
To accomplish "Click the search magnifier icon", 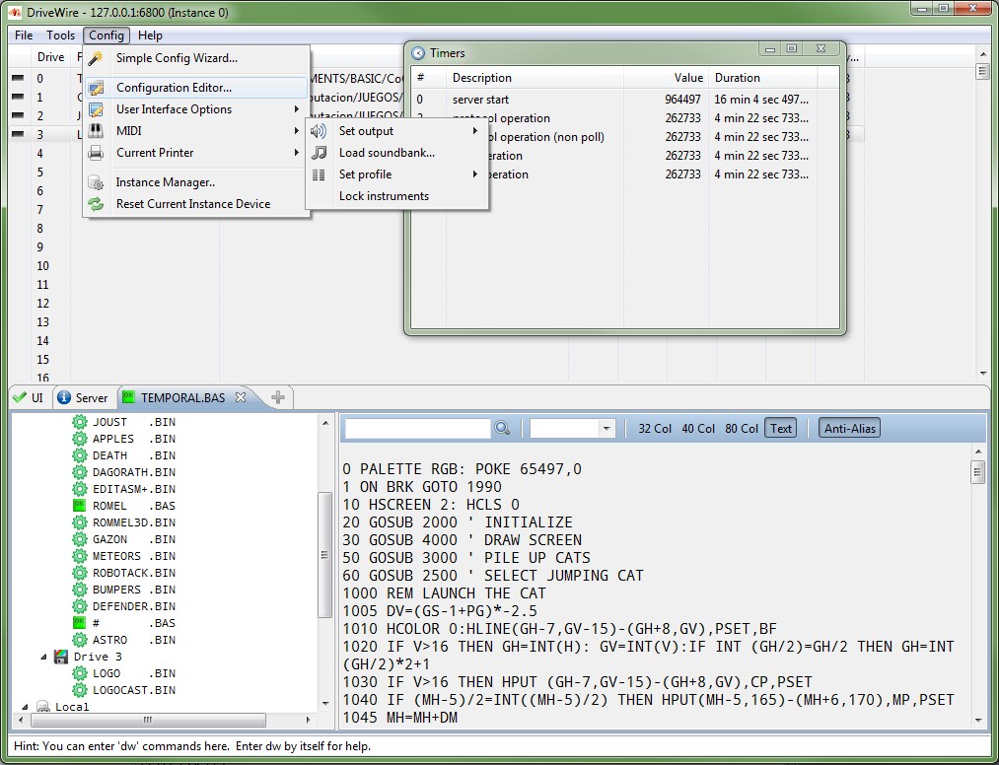I will tap(503, 428).
